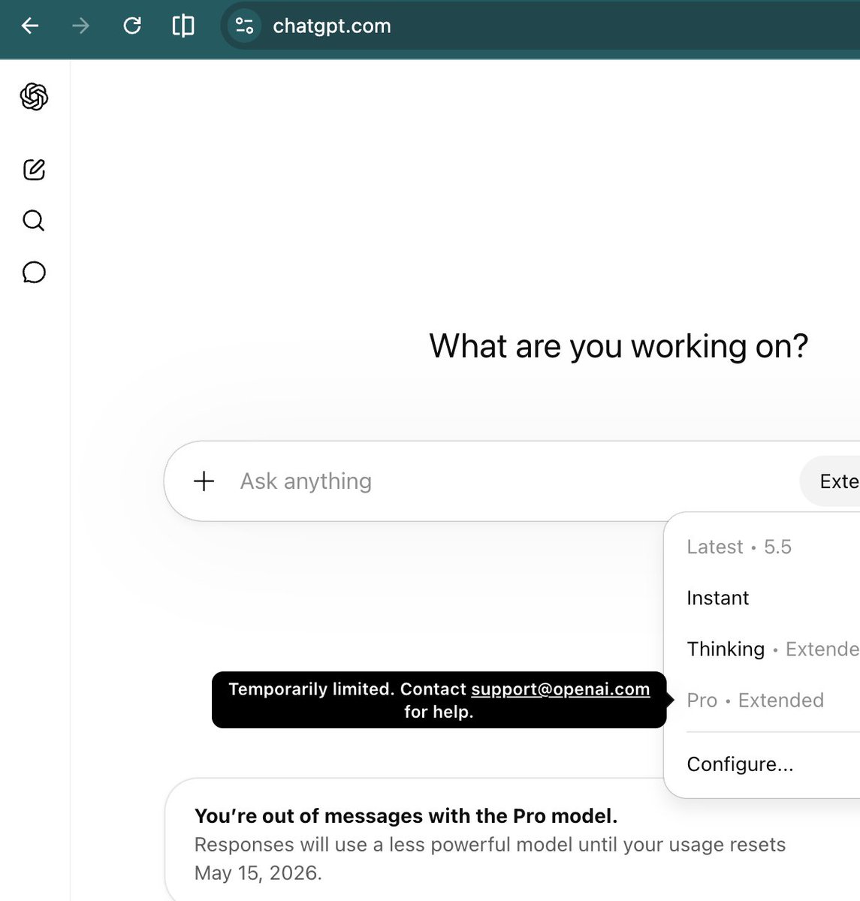Start a new chat with the compose icon

34,170
